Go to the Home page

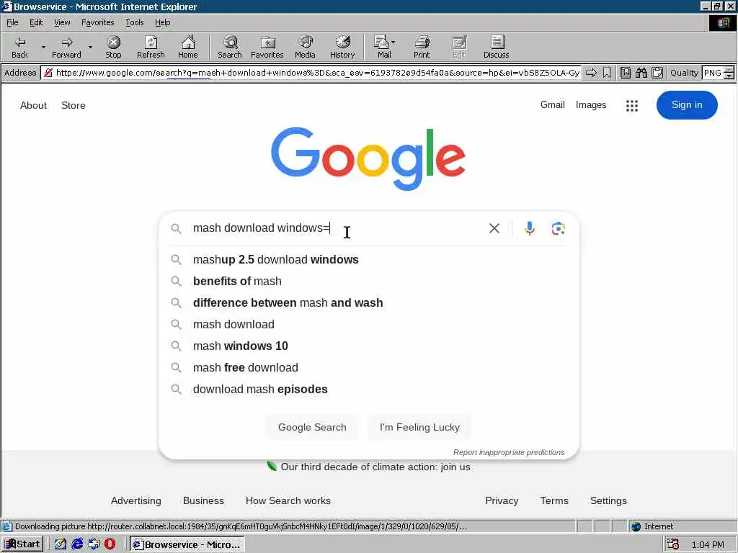pos(188,47)
